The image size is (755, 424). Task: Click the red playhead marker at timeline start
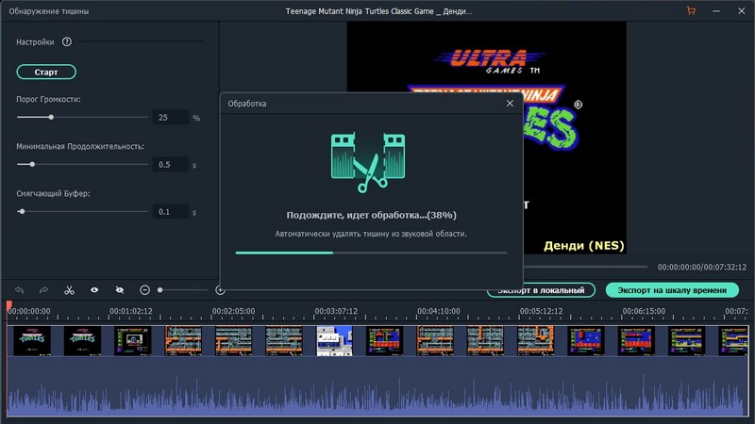(9, 305)
